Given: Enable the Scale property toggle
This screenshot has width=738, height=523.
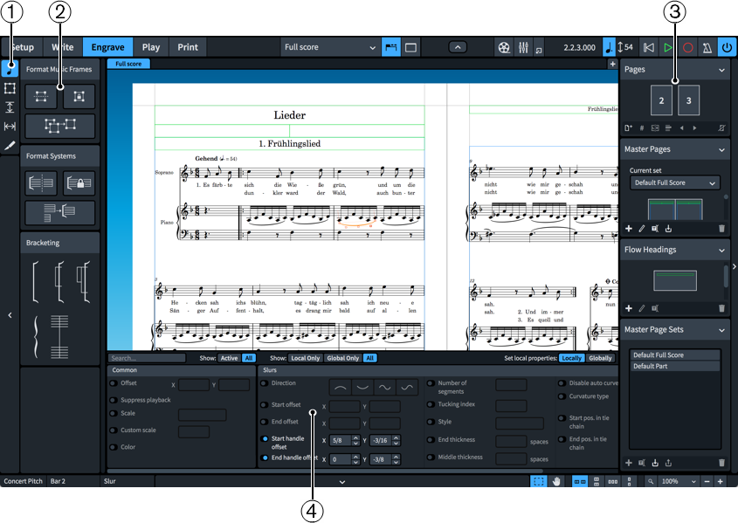Looking at the screenshot, I should 114,413.
